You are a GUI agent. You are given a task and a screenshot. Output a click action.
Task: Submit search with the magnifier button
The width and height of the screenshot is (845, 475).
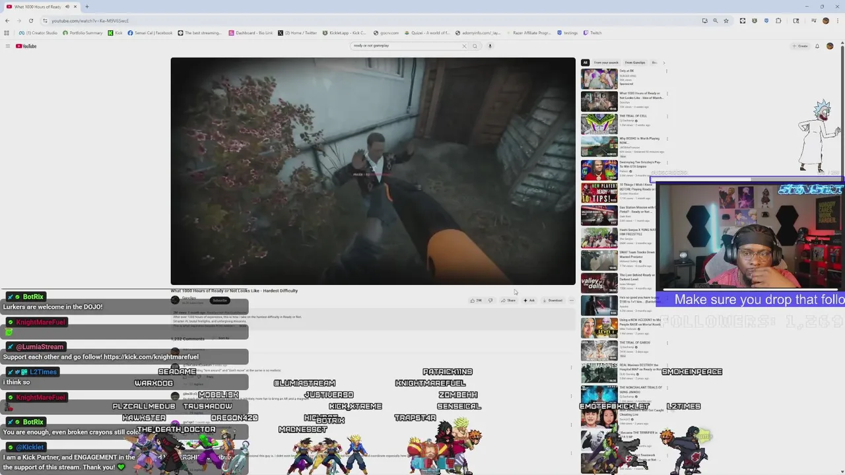point(475,46)
